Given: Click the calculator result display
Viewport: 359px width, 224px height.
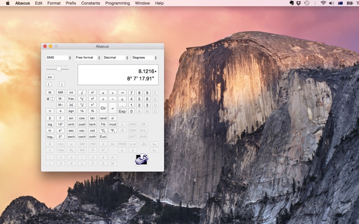Looking at the screenshot, I should click(x=118, y=75).
